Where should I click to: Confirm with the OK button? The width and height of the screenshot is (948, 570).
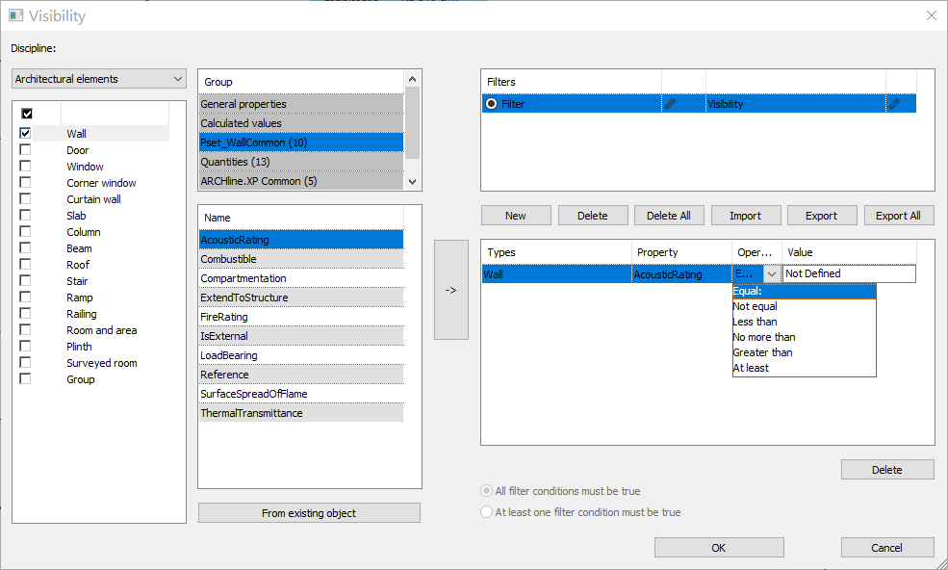[x=719, y=548]
